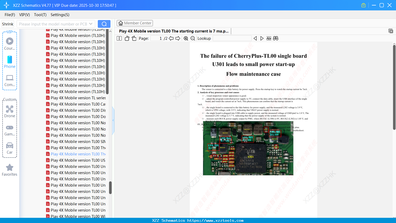The image size is (396, 223).
Task: Open Member Center
Action: click(x=135, y=23)
